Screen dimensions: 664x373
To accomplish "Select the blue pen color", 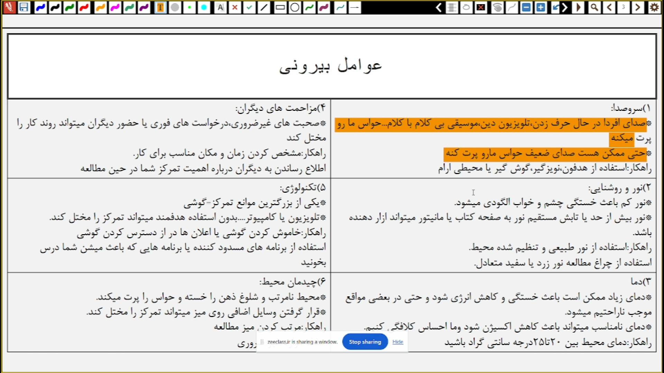I will [40, 7].
